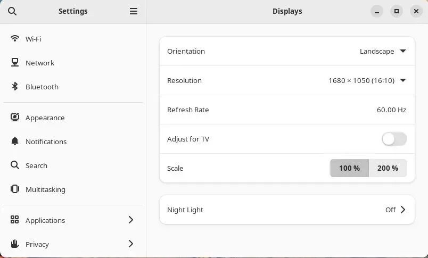Screen dimensions: 428x258
Task: Select the Notifications bell icon
Action: pyautogui.click(x=15, y=142)
